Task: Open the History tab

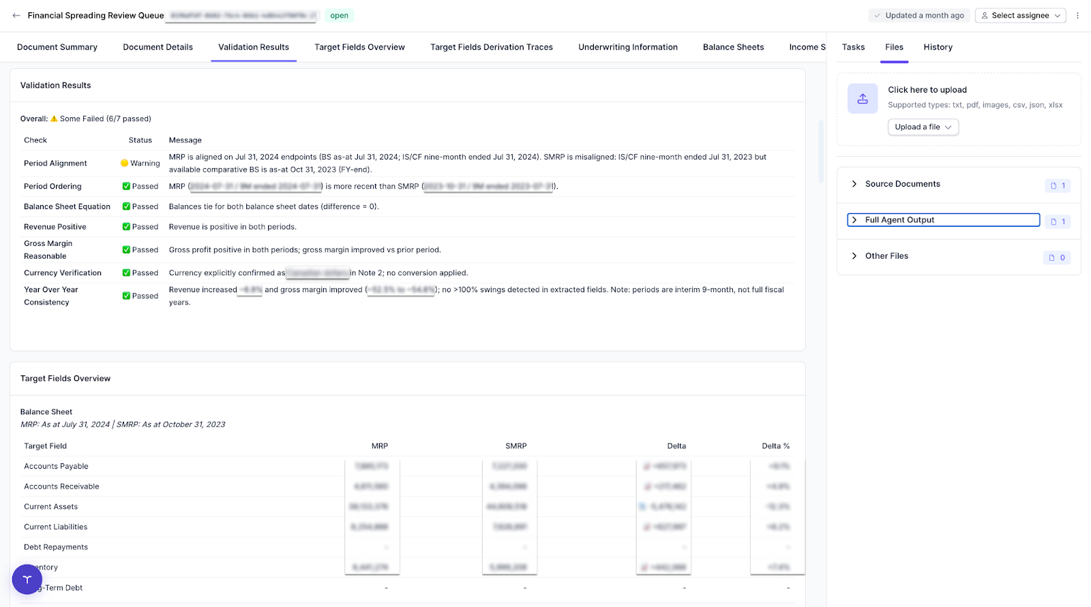Action: coord(938,47)
